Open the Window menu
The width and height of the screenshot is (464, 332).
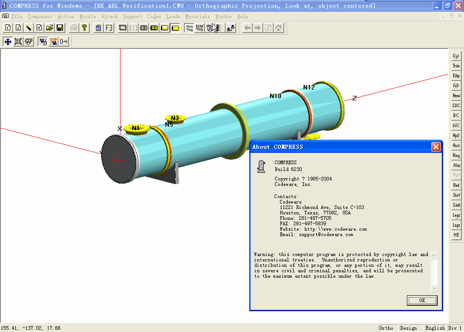pos(223,17)
